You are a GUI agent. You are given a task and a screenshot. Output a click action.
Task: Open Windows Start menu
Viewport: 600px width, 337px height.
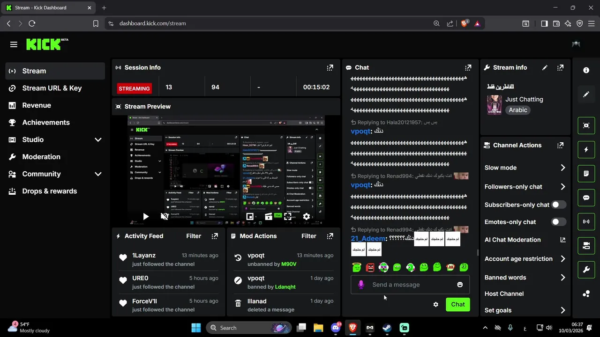click(196, 328)
